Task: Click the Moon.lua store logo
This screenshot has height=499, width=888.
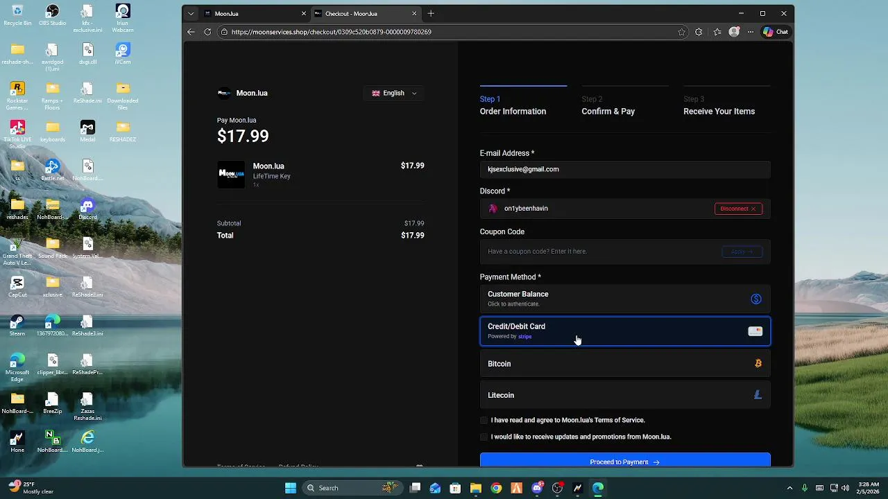Action: [x=224, y=93]
